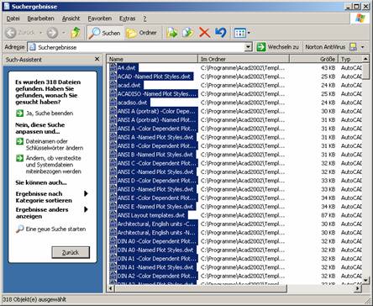Select DIN A0 -Named Plot Styles.dwt file

(155, 250)
